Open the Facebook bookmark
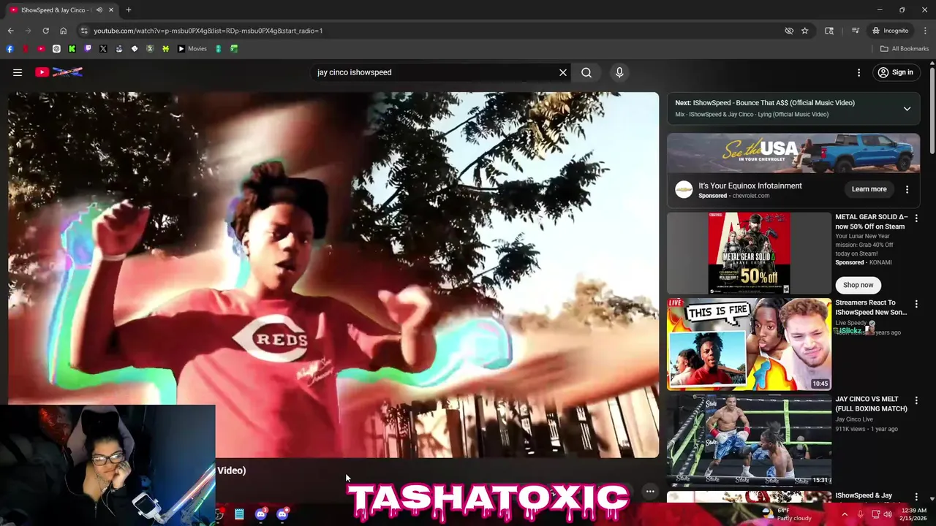This screenshot has height=526, width=936. (x=10, y=49)
